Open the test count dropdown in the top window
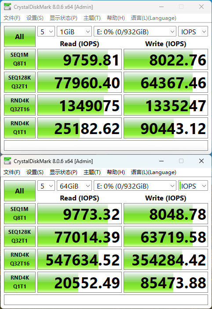This screenshot has height=309, width=212. pyautogui.click(x=46, y=32)
